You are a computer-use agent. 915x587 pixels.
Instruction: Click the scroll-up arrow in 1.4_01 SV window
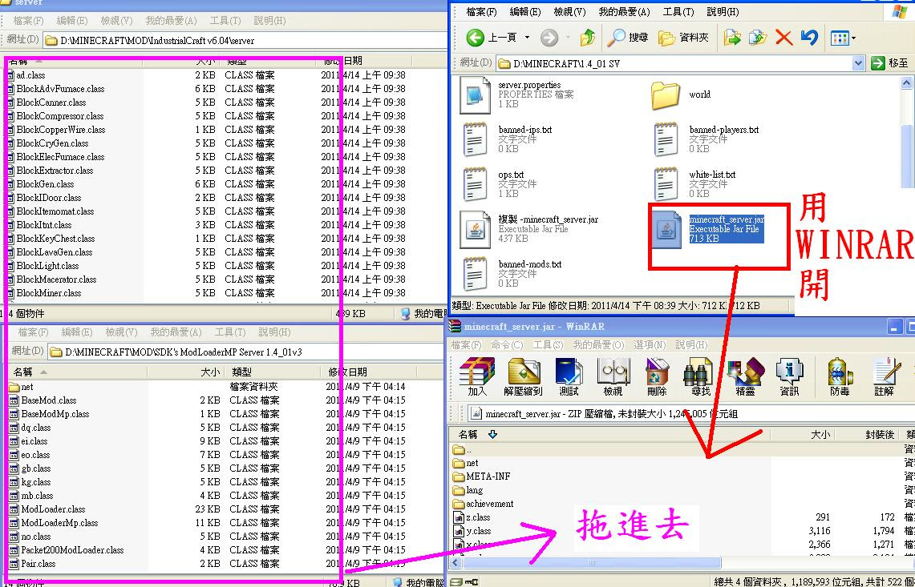[907, 82]
